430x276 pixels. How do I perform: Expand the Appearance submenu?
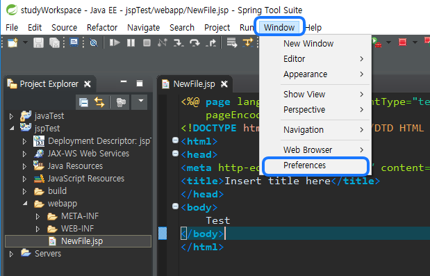pyautogui.click(x=315, y=74)
